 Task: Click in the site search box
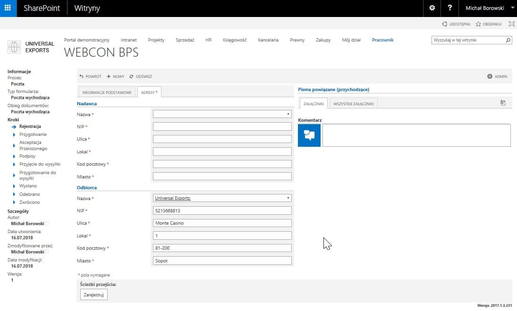coord(468,40)
